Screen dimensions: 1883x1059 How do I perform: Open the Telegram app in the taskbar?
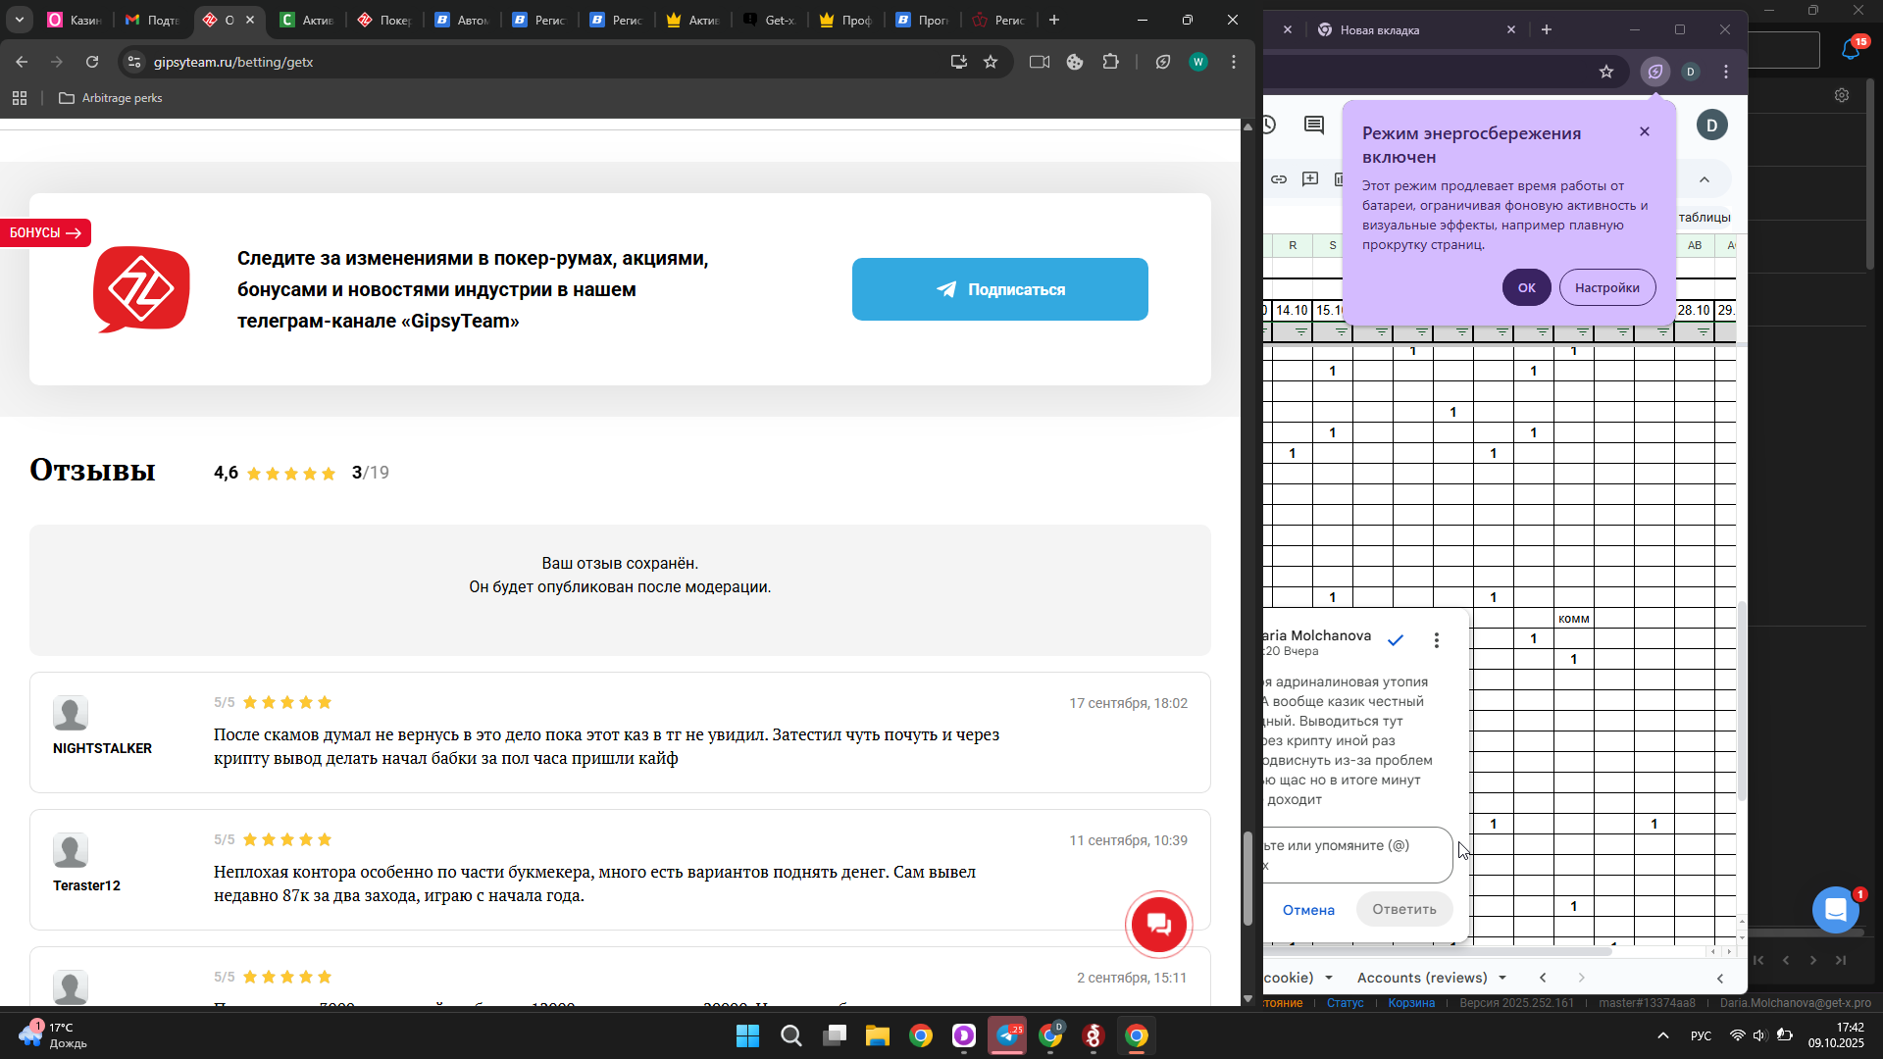click(x=1007, y=1035)
